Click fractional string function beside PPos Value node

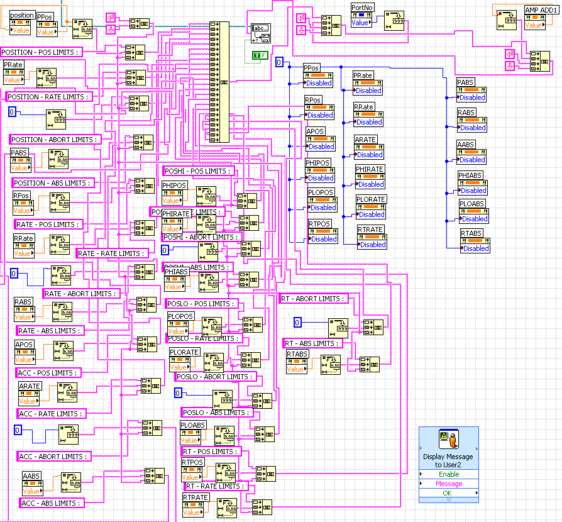[82, 29]
